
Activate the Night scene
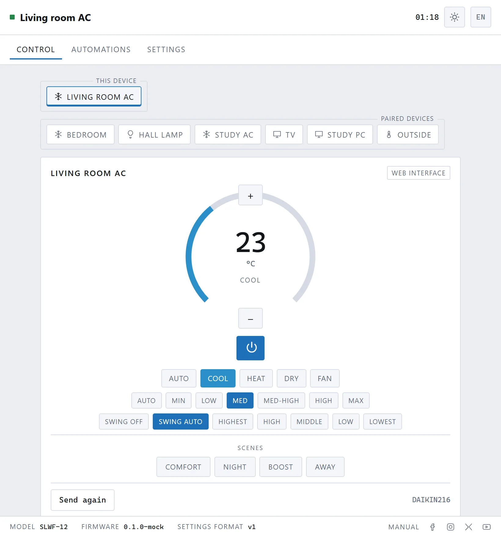click(235, 467)
